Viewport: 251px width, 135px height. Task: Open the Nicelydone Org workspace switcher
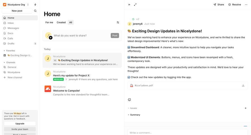click(16, 4)
